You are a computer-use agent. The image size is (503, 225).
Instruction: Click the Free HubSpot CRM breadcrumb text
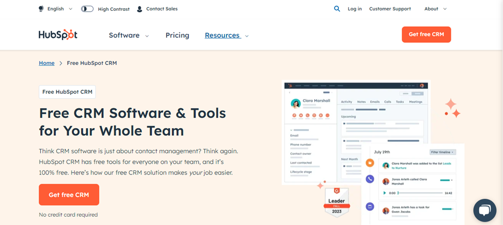92,63
